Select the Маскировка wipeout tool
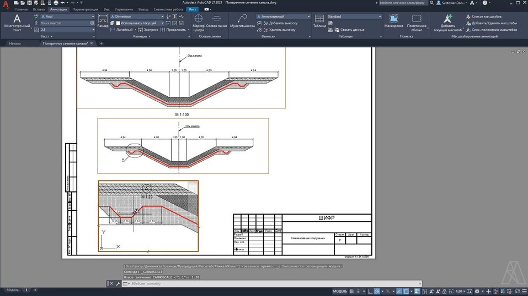 pyautogui.click(x=393, y=21)
